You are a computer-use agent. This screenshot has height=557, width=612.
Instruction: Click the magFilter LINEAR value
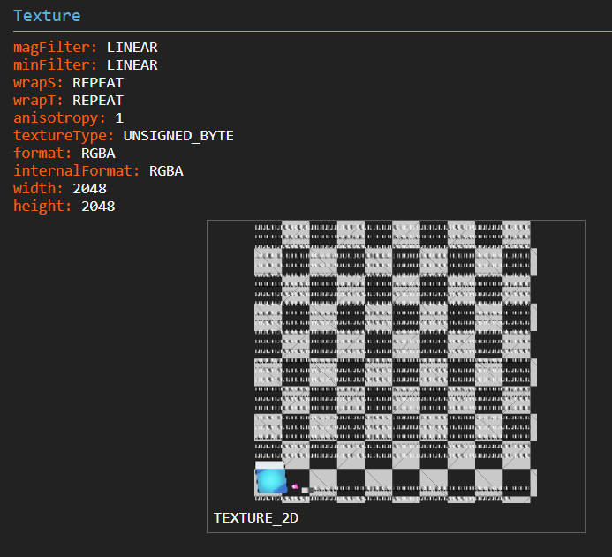tap(132, 48)
